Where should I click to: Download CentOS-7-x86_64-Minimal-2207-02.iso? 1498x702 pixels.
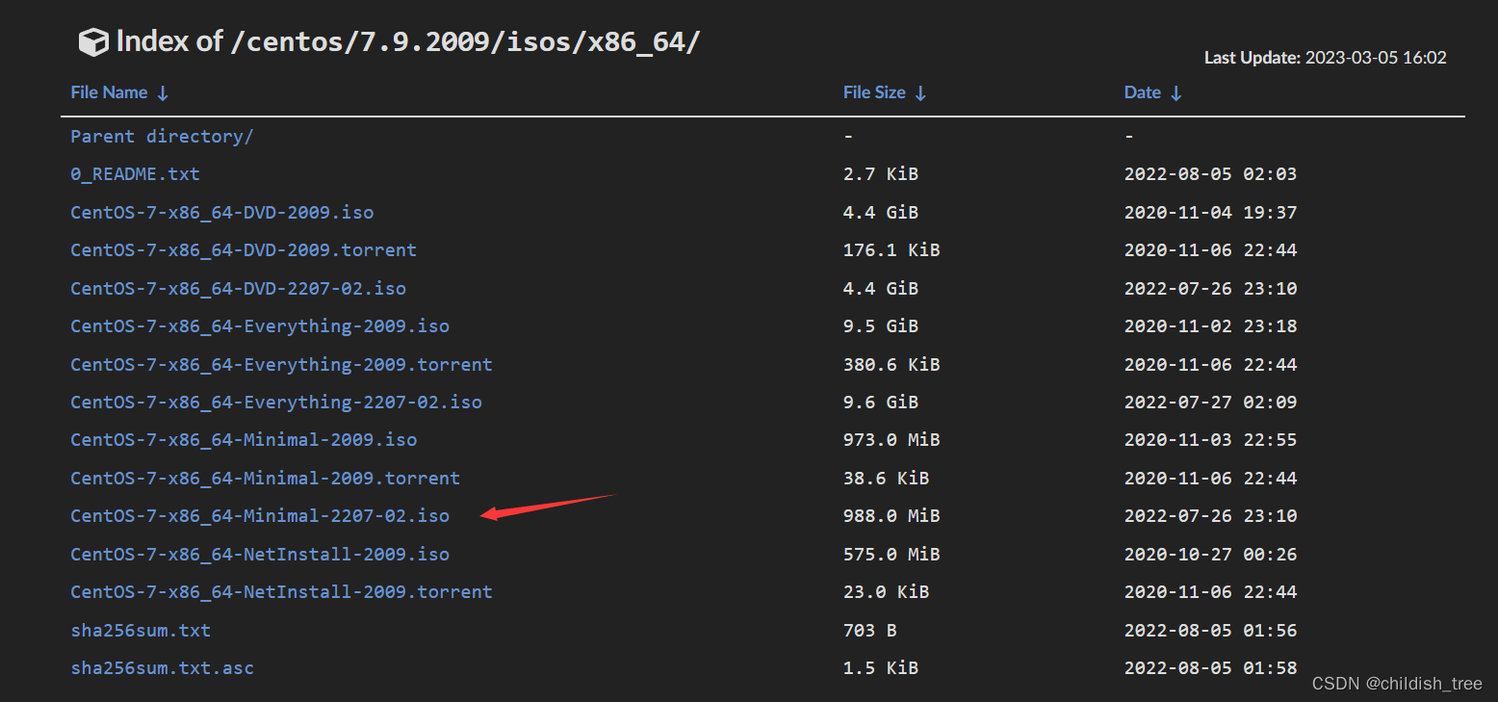(260, 516)
